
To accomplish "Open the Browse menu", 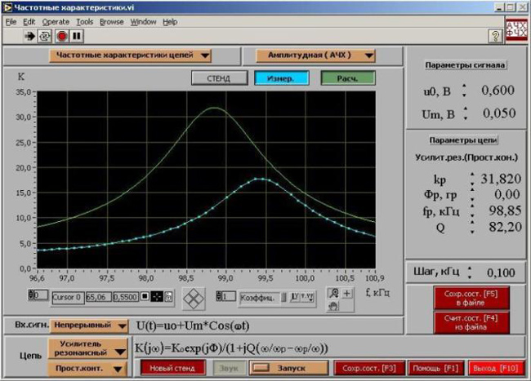I will point(111,22).
